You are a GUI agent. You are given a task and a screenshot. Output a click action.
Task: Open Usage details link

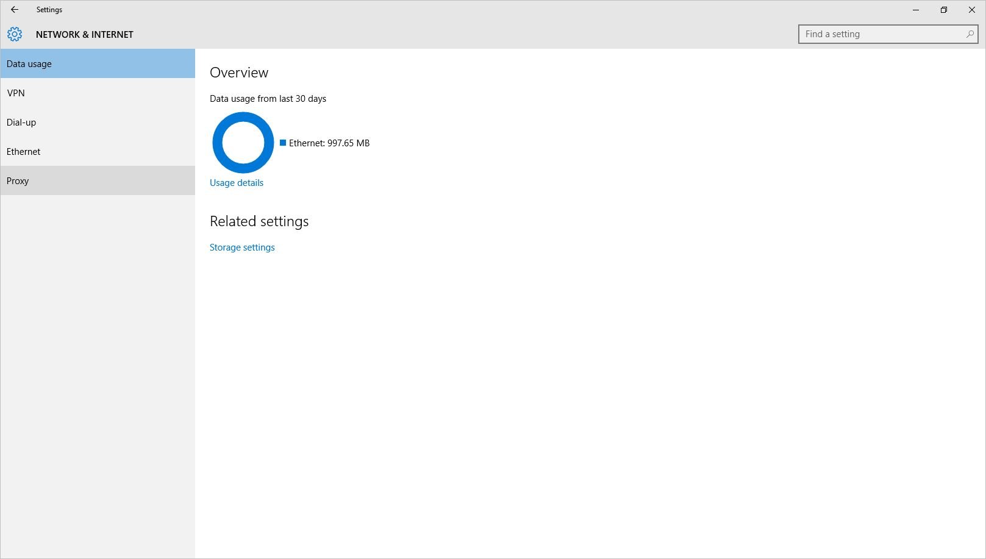237,182
